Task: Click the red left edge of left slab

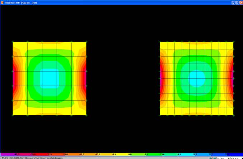Action: pos(15,78)
